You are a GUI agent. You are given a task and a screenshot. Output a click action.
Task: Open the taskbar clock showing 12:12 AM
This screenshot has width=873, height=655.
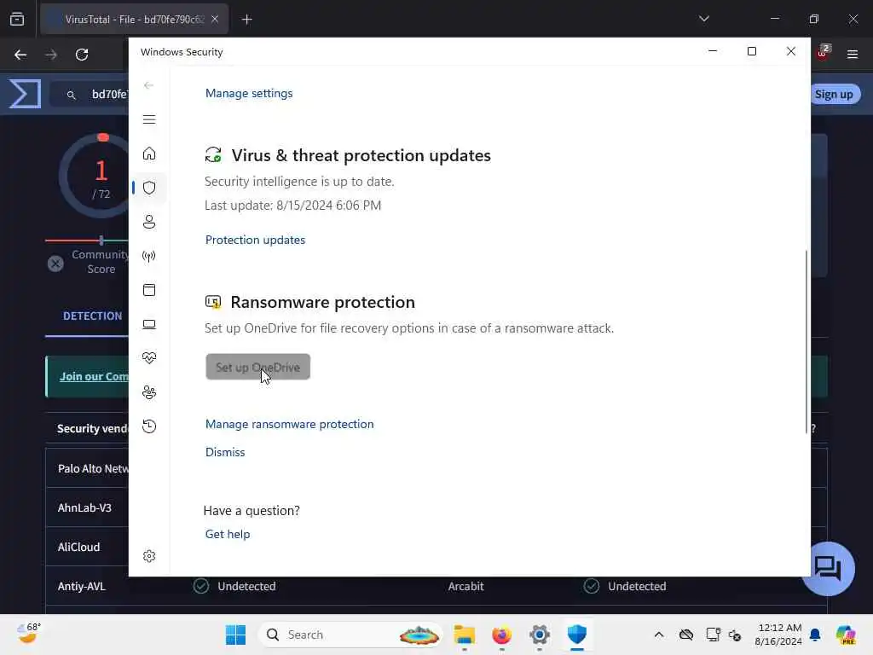[x=778, y=635]
